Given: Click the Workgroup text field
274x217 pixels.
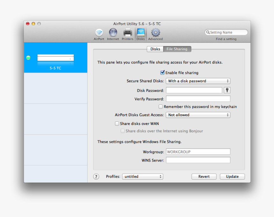Looking at the screenshot, I should [198, 151].
